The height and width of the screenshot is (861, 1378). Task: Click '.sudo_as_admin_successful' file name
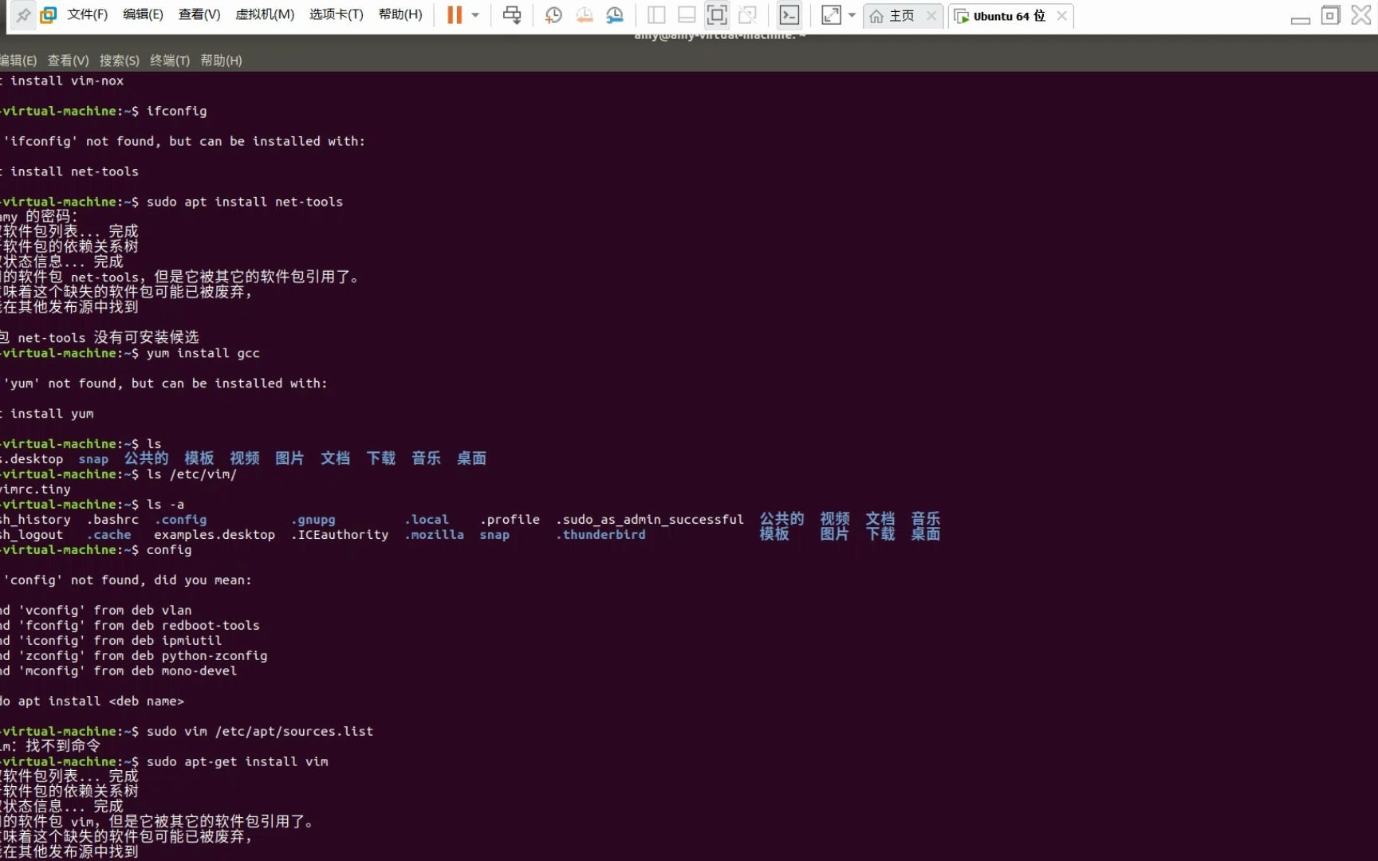[649, 520]
